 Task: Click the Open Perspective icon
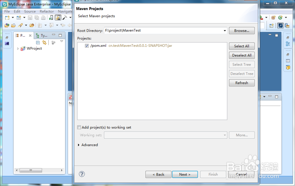(271, 26)
